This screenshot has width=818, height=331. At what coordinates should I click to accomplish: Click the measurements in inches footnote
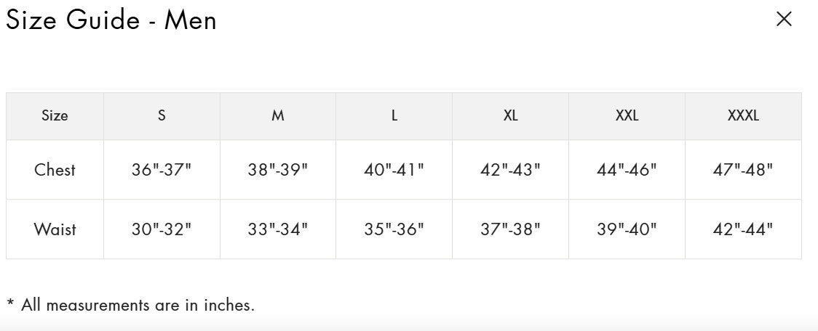click(131, 305)
